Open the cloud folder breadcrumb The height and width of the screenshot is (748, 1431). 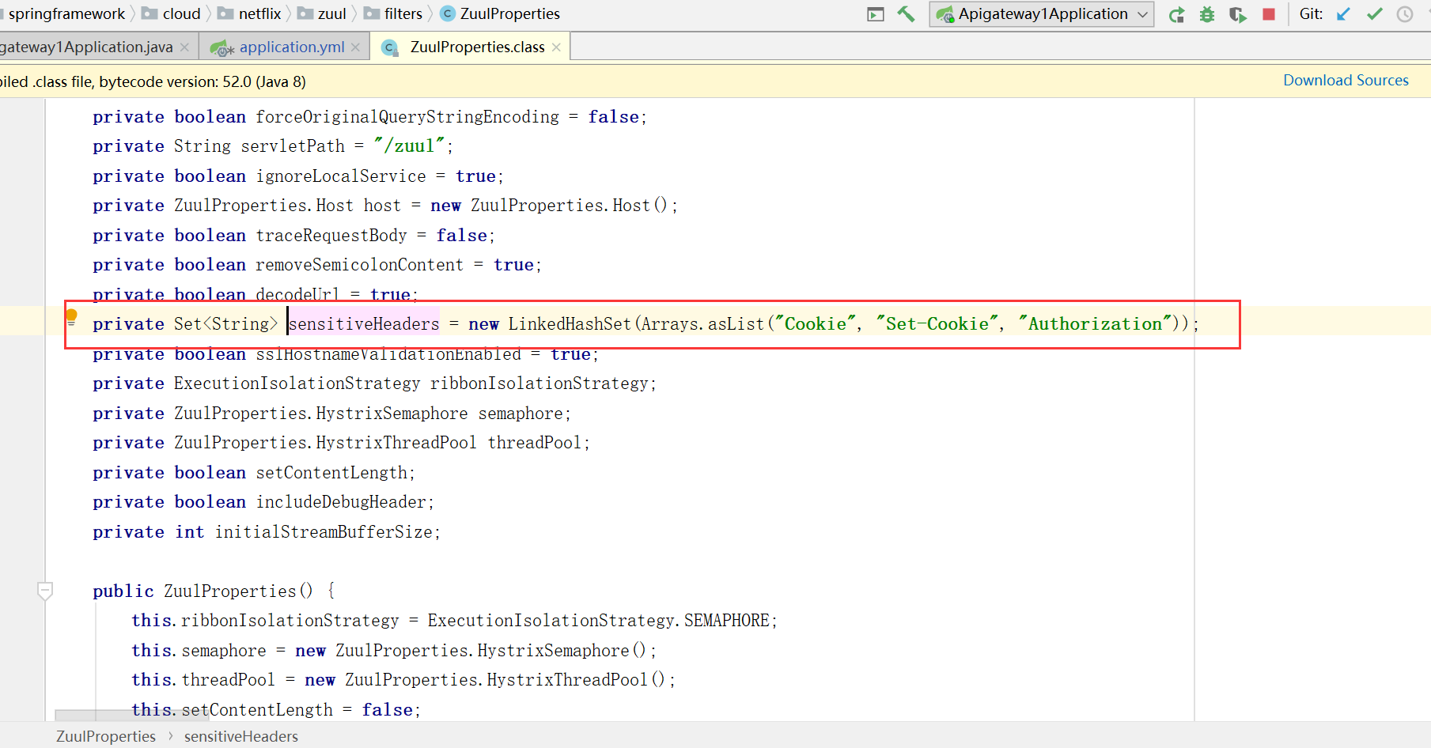[x=172, y=14]
